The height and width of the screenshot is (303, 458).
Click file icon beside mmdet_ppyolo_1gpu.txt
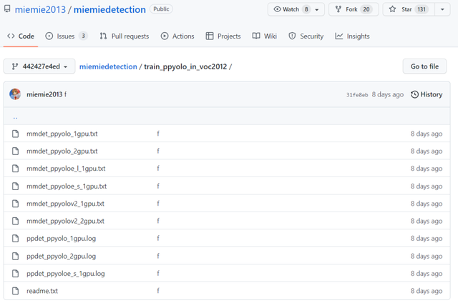(x=16, y=134)
